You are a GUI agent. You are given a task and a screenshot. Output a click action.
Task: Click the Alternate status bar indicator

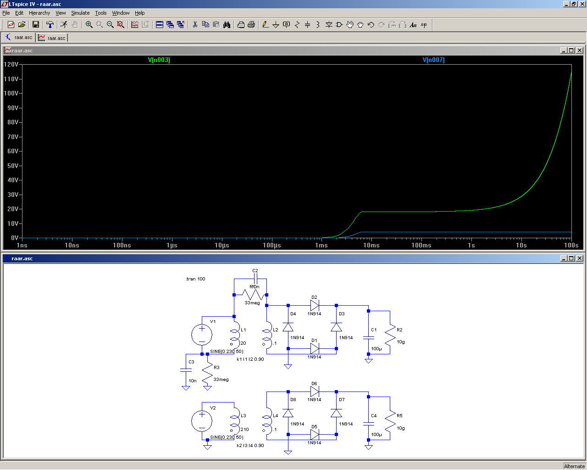(574, 466)
